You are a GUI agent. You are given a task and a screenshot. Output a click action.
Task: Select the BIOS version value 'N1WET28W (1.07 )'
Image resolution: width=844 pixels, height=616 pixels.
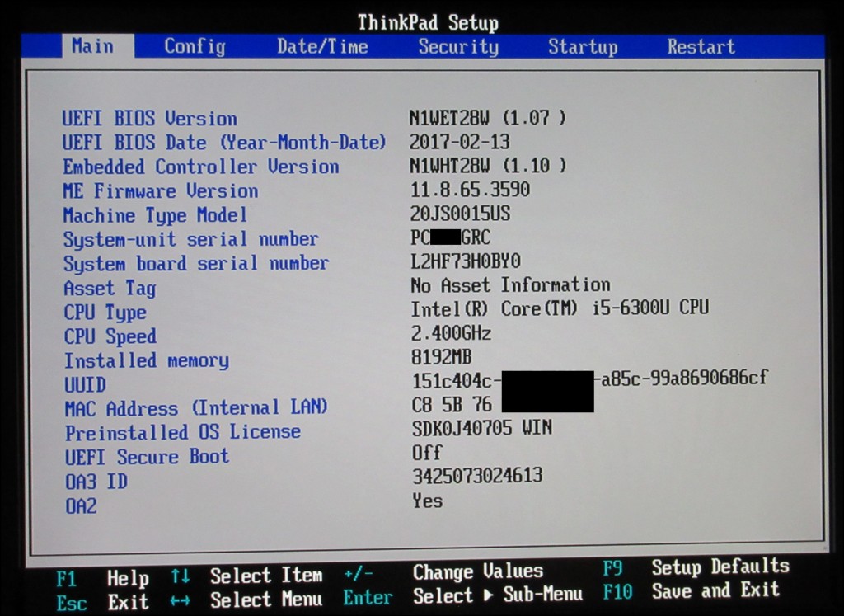488,117
